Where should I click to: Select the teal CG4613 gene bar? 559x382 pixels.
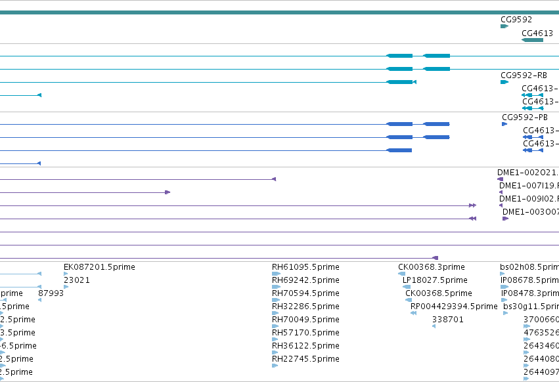532,40
